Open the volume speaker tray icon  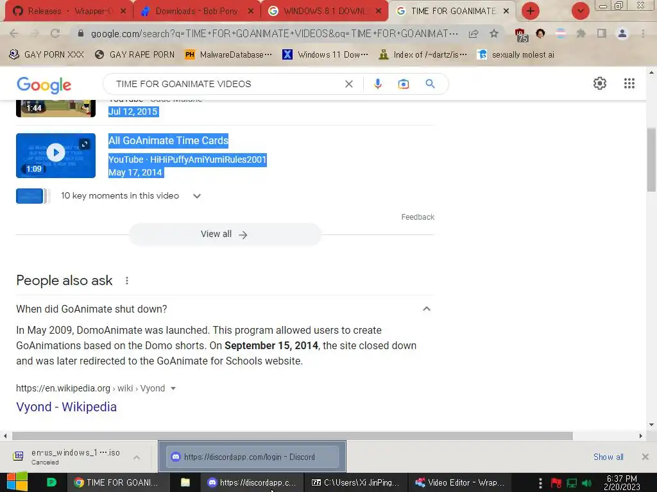(x=586, y=483)
